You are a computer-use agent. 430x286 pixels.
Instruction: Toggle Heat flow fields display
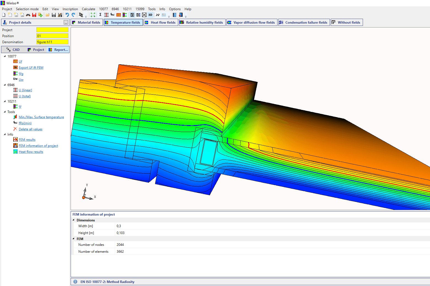[x=161, y=23]
